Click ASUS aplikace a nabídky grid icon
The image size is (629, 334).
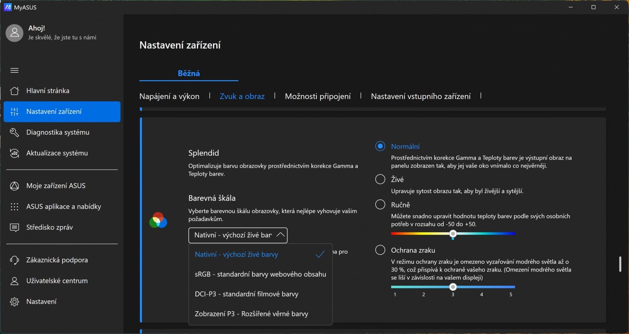point(15,207)
